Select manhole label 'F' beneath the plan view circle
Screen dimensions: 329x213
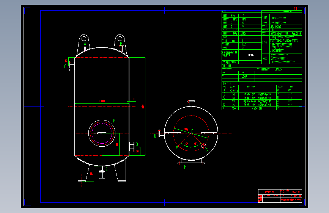click(185, 167)
